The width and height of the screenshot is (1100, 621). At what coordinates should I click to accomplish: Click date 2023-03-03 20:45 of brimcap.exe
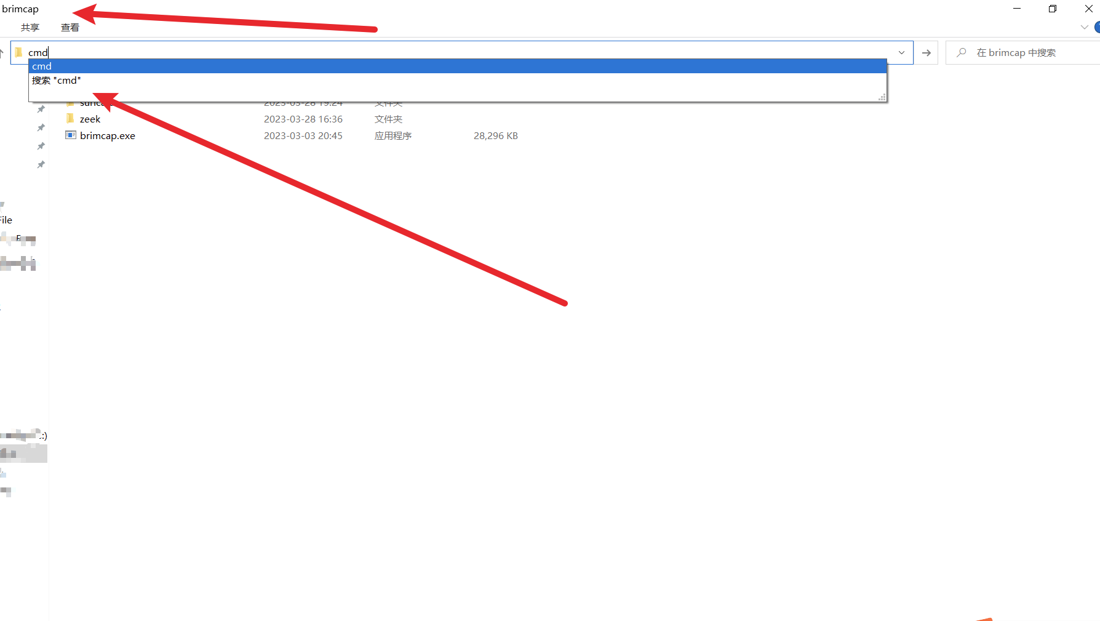tap(303, 136)
